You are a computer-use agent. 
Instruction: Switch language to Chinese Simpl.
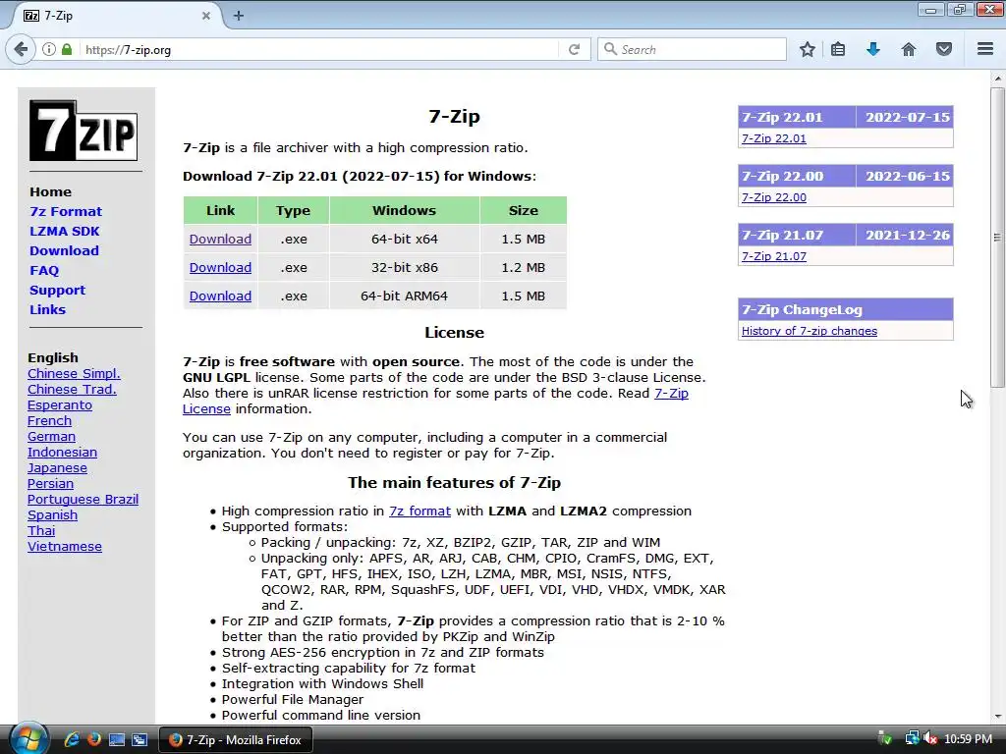pos(74,374)
